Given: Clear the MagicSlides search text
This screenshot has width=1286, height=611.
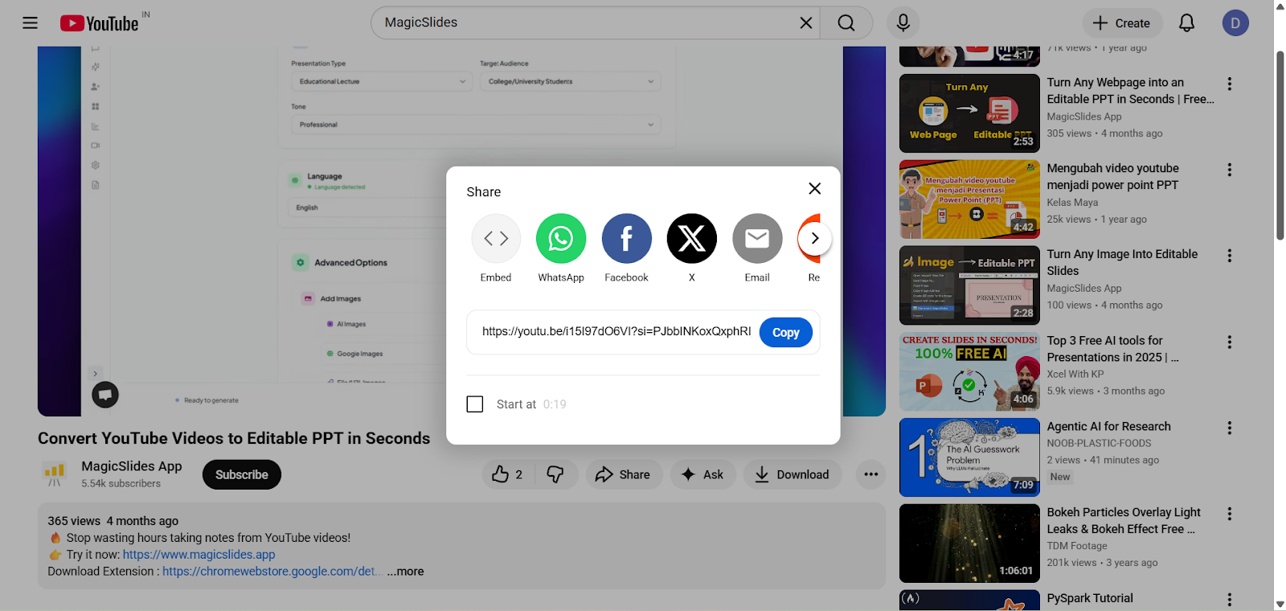Looking at the screenshot, I should tap(806, 23).
